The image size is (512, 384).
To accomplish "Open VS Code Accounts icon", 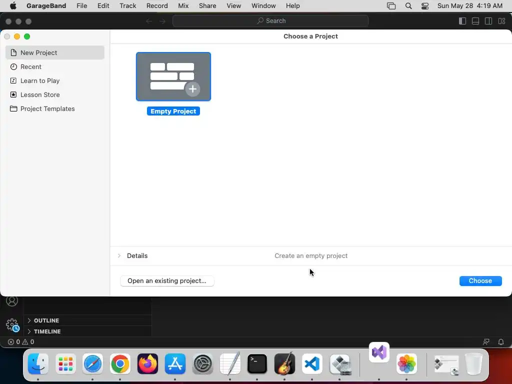I will [x=12, y=300].
